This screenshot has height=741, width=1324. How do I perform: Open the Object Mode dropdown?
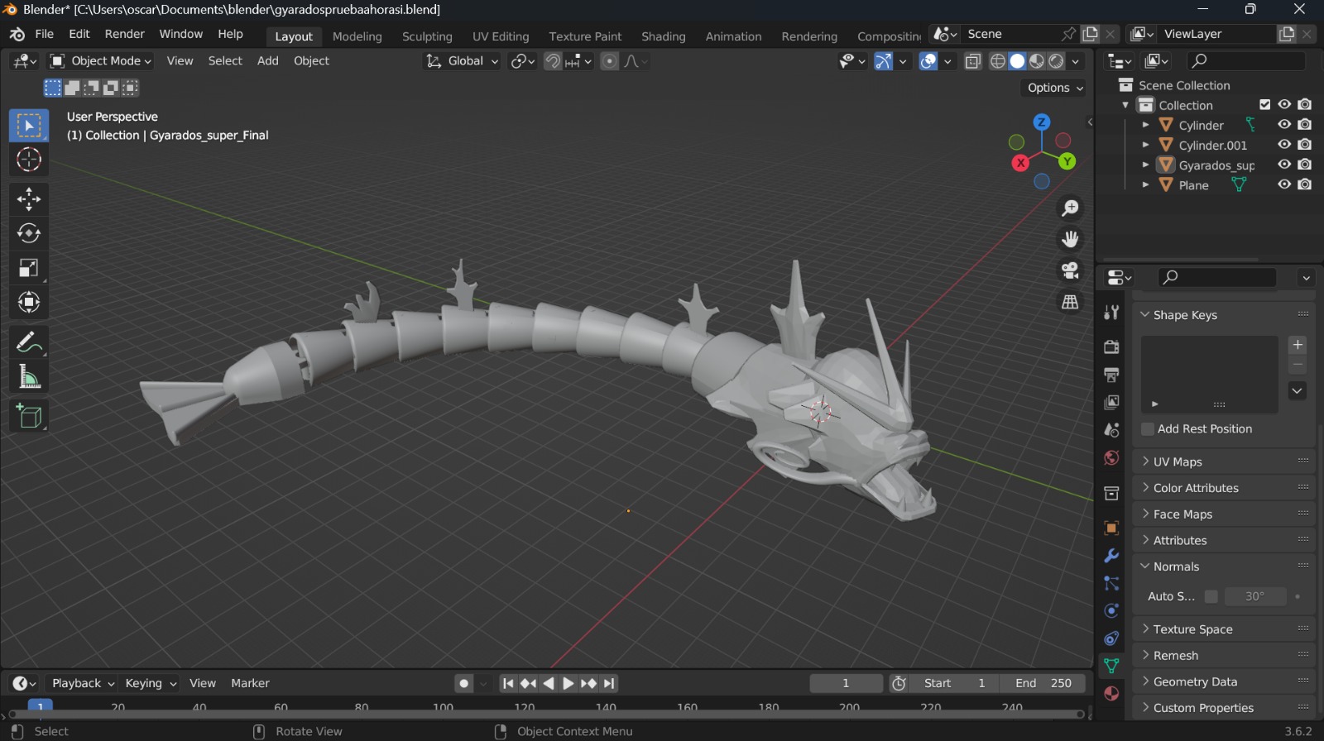101,61
